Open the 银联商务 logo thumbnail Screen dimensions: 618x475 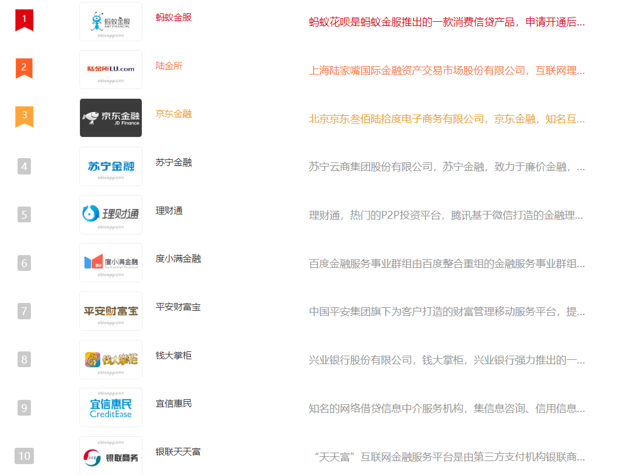click(x=111, y=456)
